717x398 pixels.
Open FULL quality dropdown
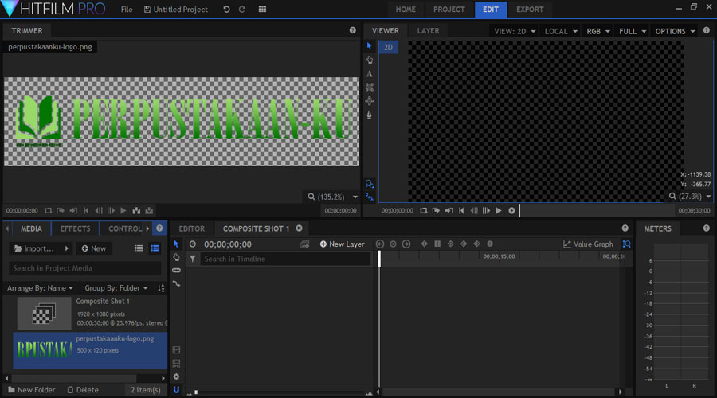tap(633, 31)
